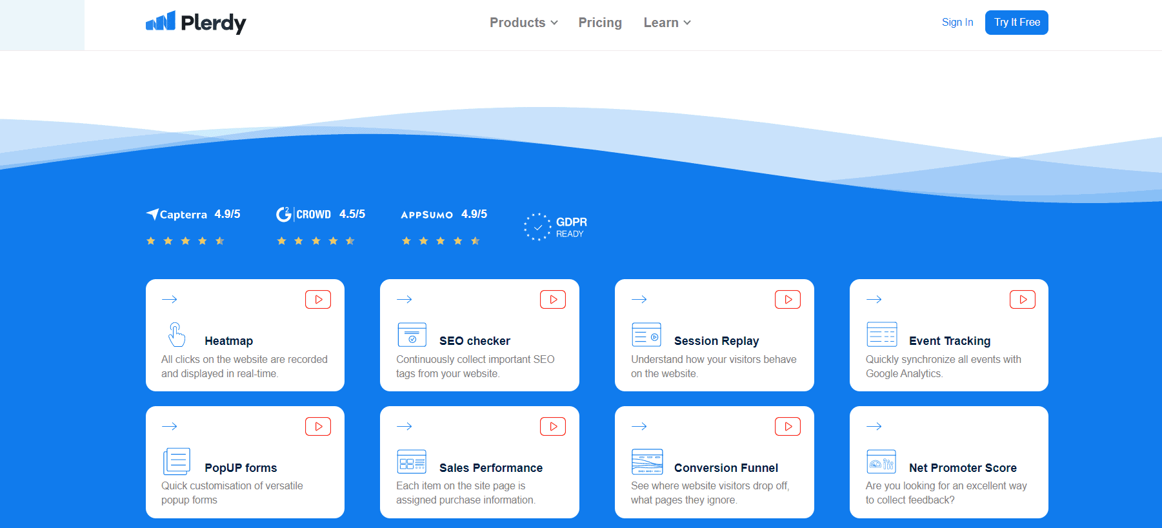Open the Pricing page
This screenshot has width=1162, height=528.
click(600, 23)
